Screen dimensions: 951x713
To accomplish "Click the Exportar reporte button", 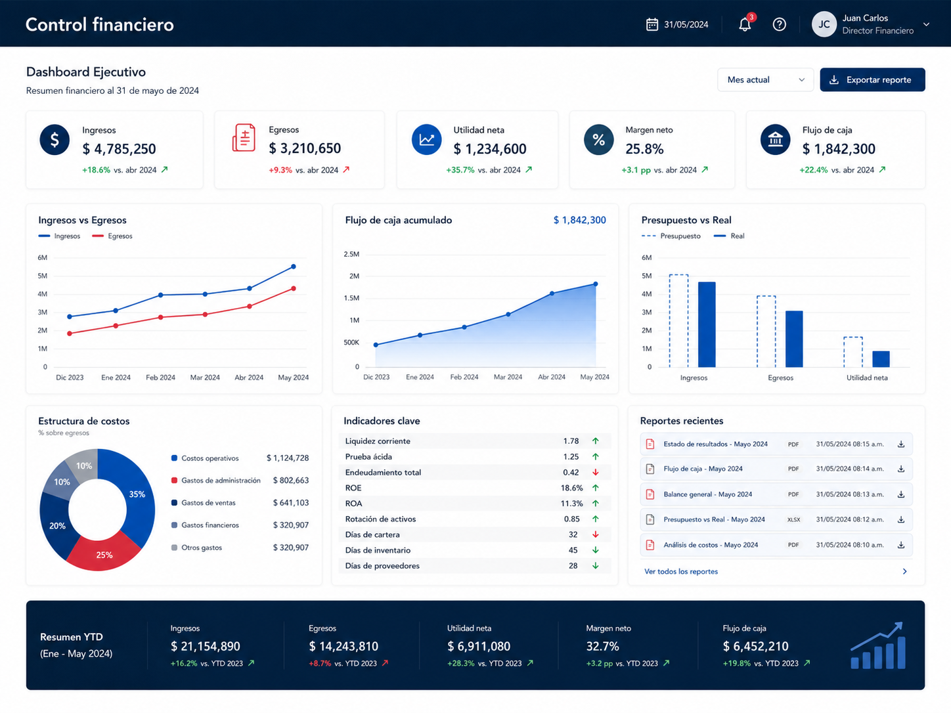I will [872, 79].
